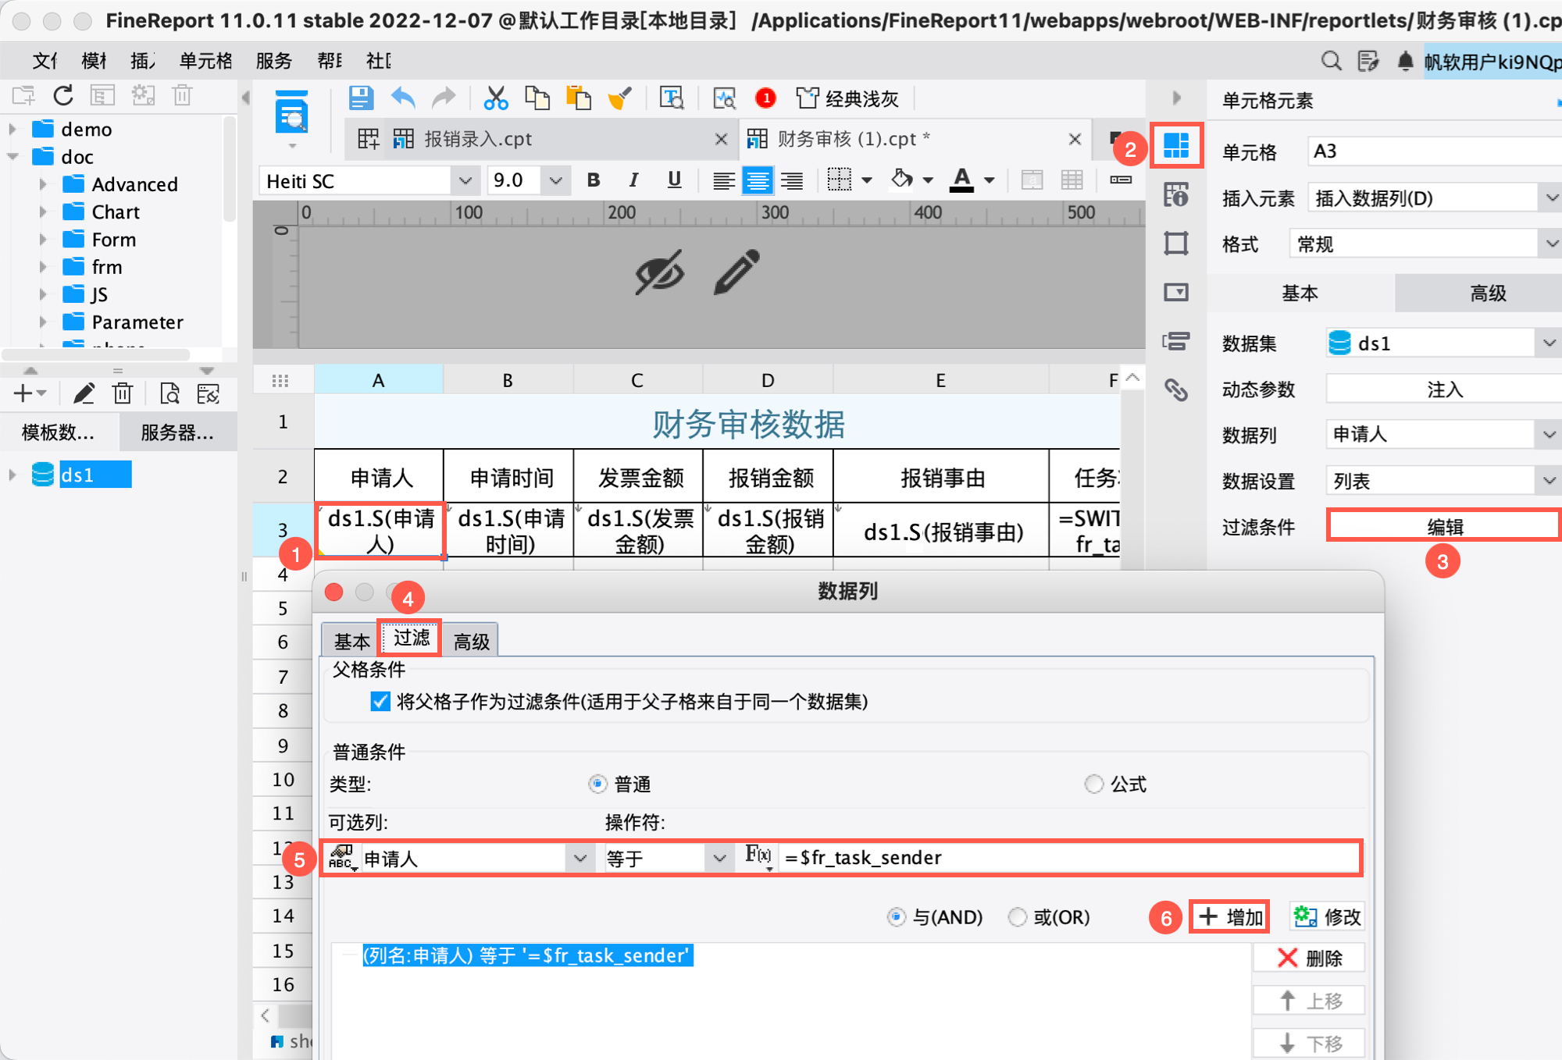The height and width of the screenshot is (1060, 1562).
Task: Click the Save icon in toolbar
Action: 360,98
